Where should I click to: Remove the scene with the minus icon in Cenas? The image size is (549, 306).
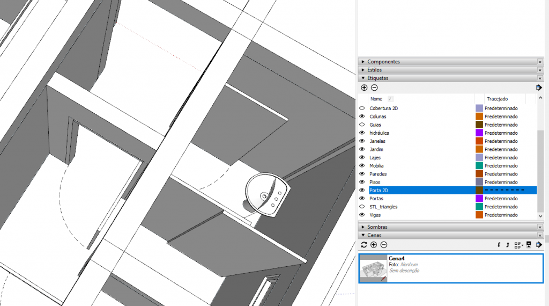(x=384, y=245)
